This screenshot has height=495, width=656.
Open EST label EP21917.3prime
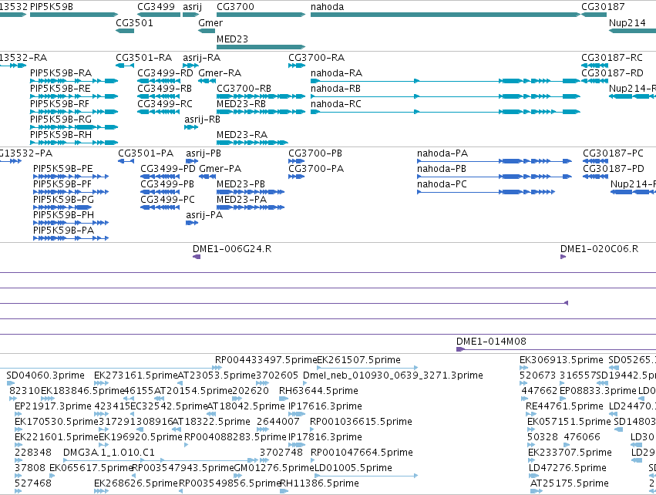point(53,406)
